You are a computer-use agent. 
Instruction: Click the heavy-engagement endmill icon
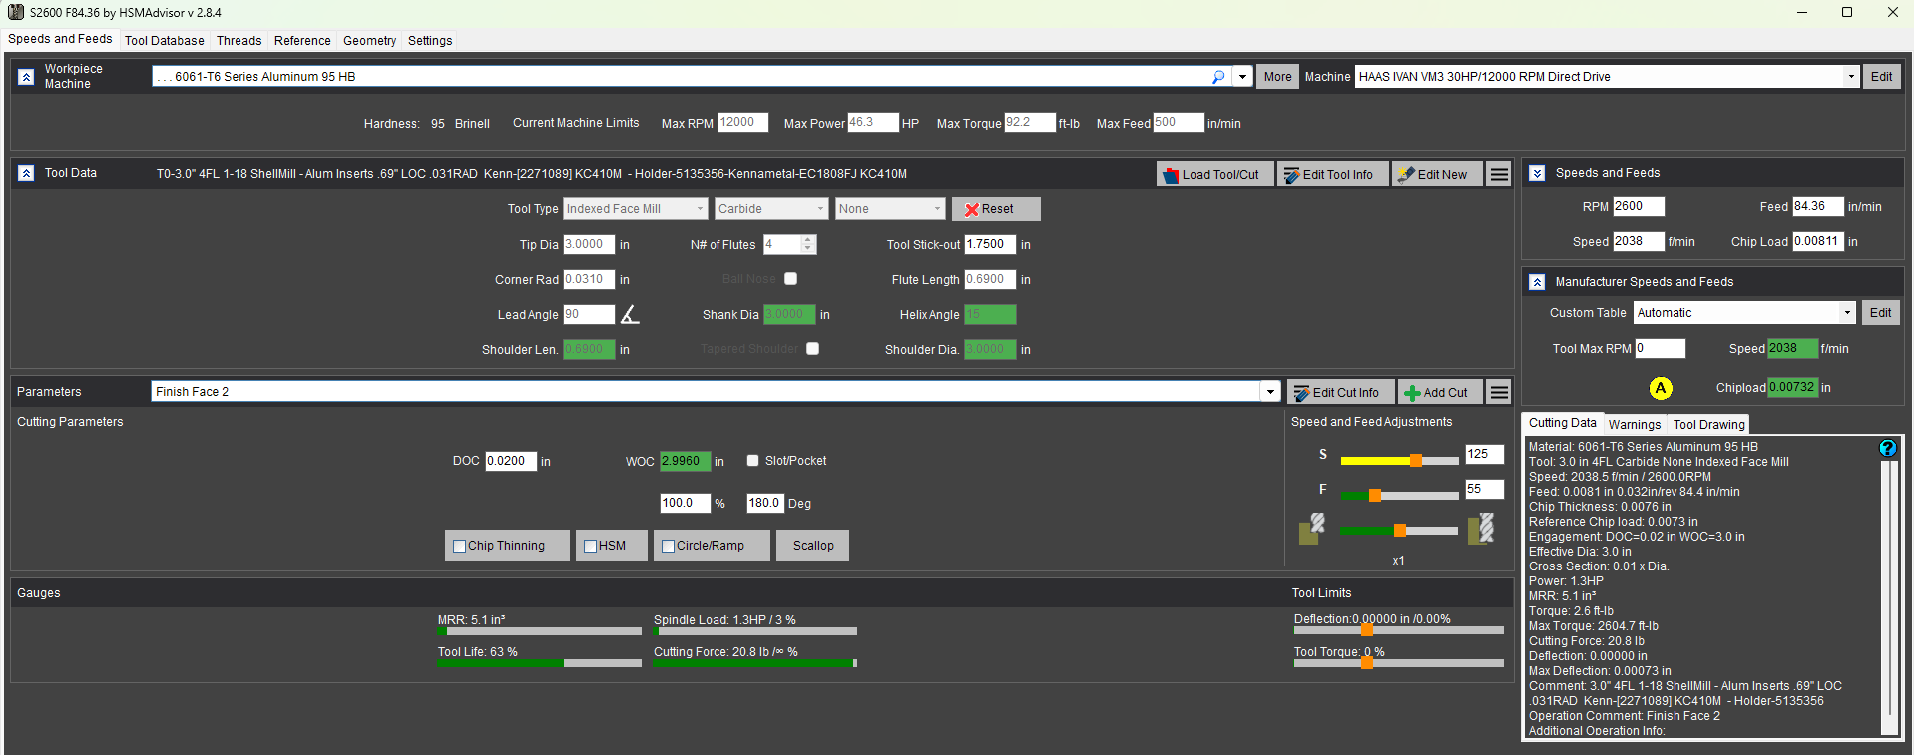click(x=1481, y=529)
